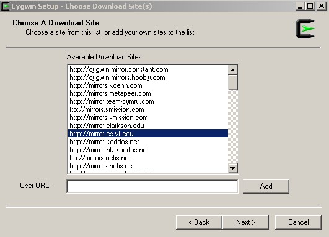Select ftp://mirrors.netix.net mirror

[148, 158]
